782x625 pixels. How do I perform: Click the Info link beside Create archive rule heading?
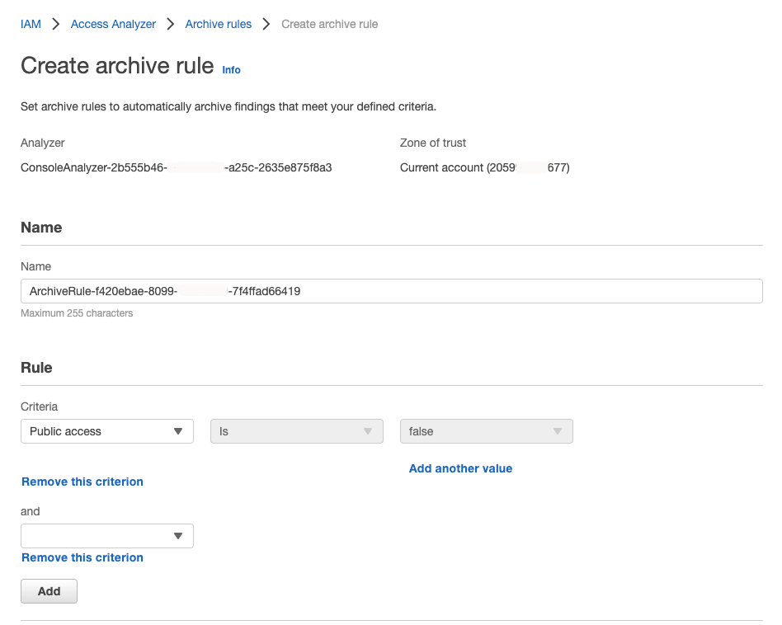230,70
